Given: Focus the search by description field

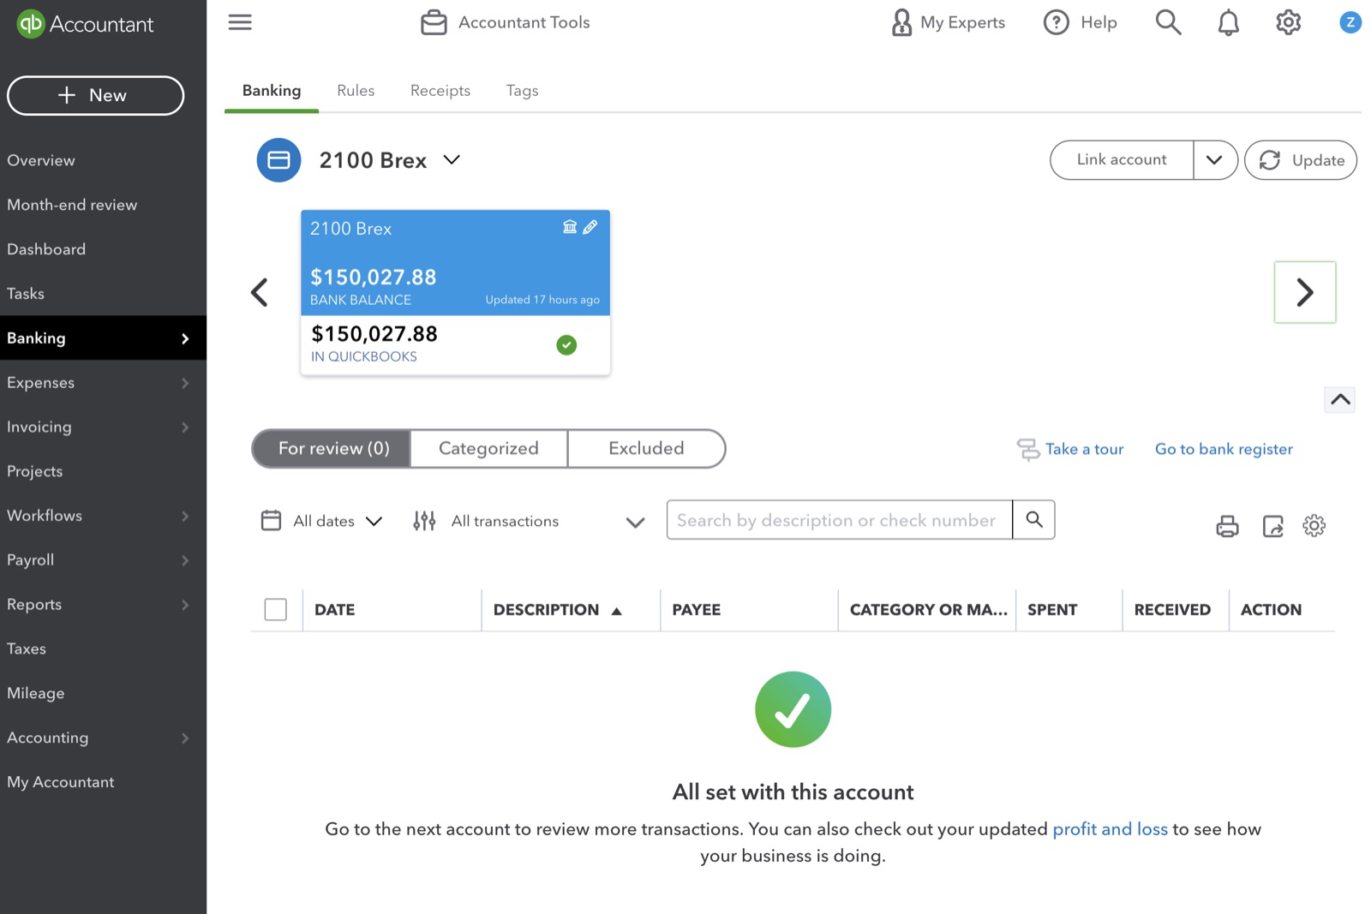Looking at the screenshot, I should click(839, 520).
